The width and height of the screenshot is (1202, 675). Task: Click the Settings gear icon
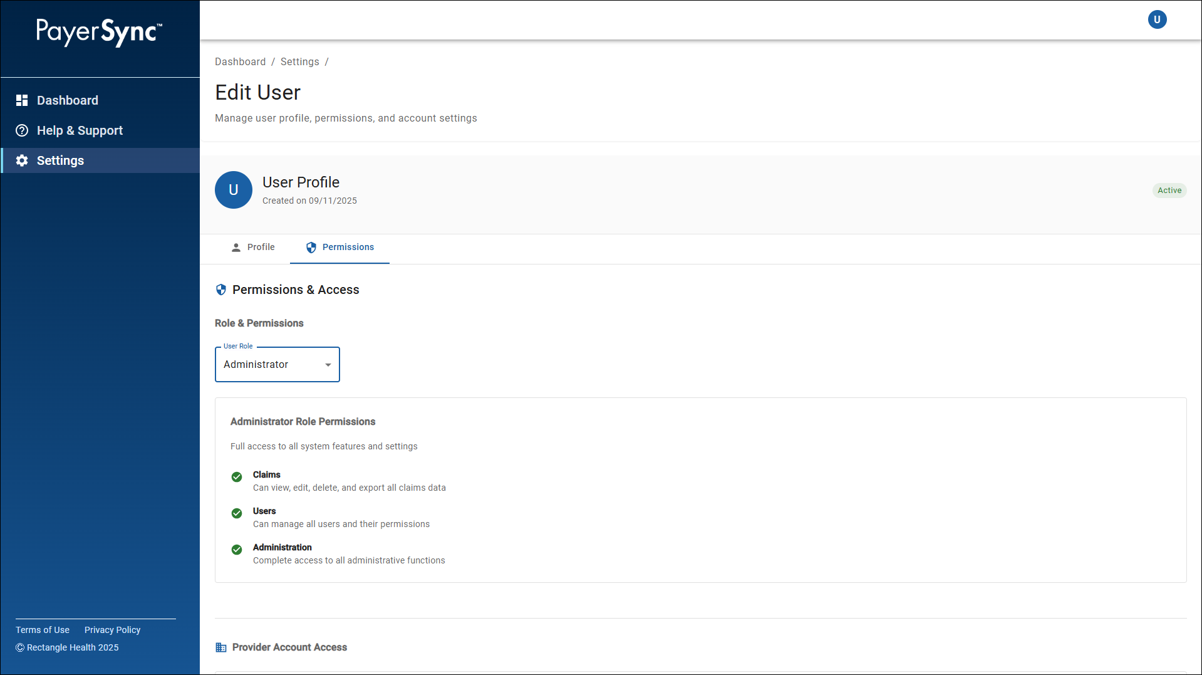tap(22, 160)
